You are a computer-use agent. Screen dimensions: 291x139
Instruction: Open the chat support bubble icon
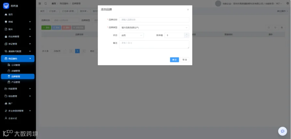coord(283,131)
